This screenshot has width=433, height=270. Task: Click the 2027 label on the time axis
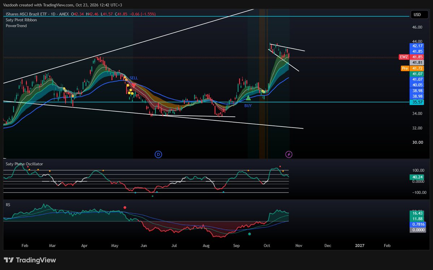(359, 245)
